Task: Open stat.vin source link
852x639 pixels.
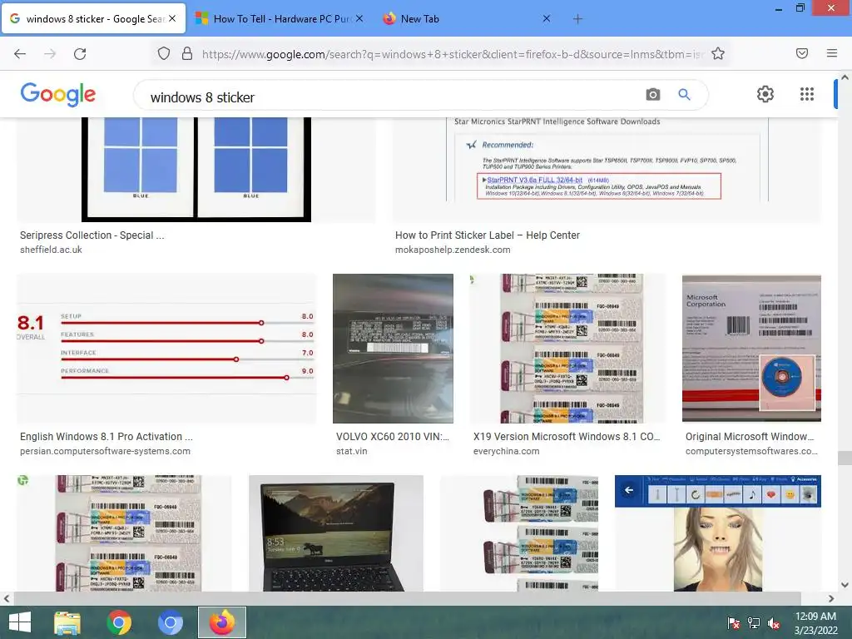Action: (x=352, y=452)
